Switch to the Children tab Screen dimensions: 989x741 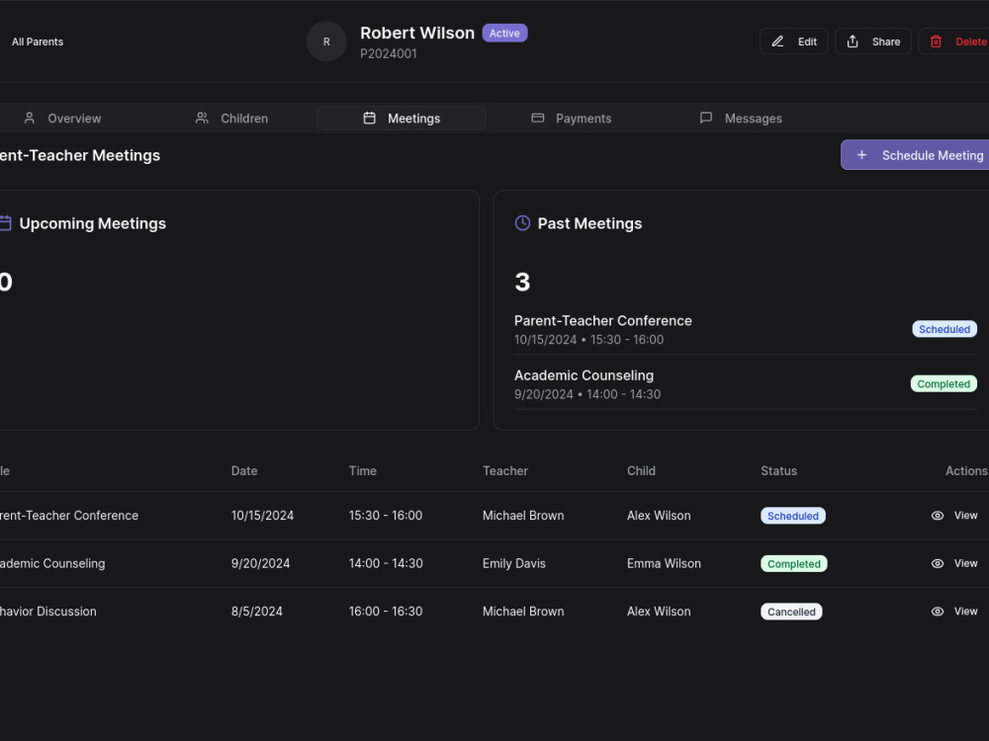[231, 118]
